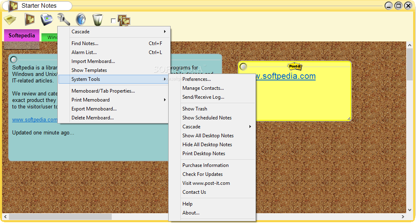Click the horizontal scrollbar thumb
Viewport: 416px width, 223px height.
tap(60, 217)
